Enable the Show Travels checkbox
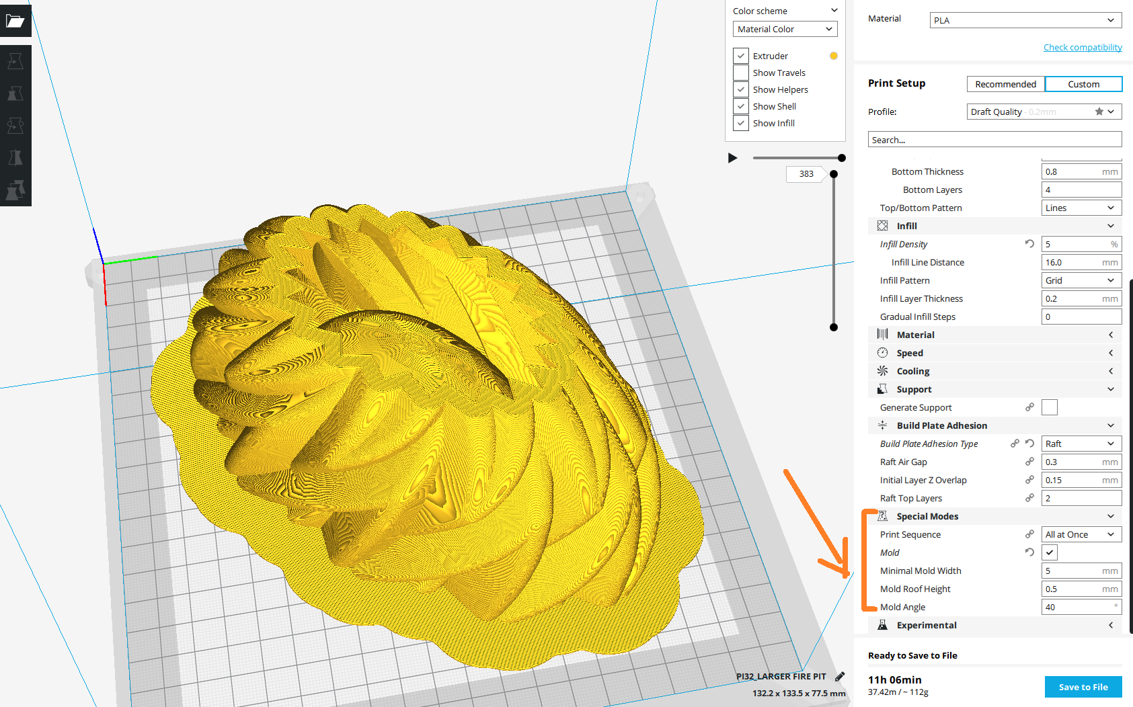1133x707 pixels. click(x=741, y=73)
